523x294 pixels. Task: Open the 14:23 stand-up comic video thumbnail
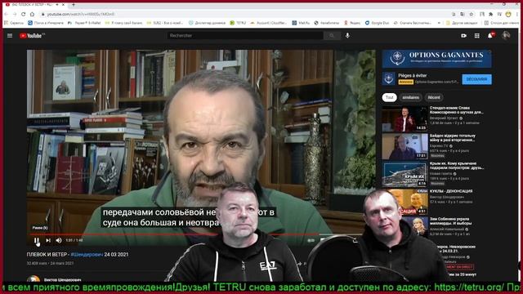[405, 119]
